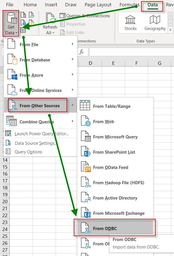Viewport: 174px width, 256px height.
Task: Choose From Hadoop File (HDFS)
Action: [118, 183]
